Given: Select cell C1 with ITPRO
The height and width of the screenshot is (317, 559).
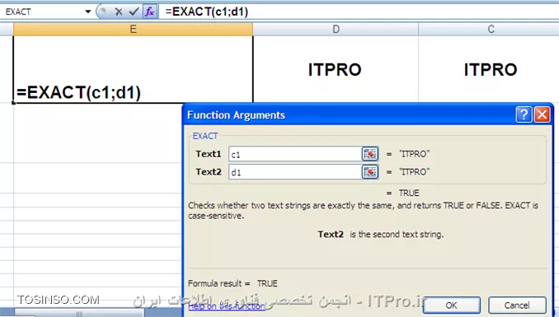Looking at the screenshot, I should (489, 69).
